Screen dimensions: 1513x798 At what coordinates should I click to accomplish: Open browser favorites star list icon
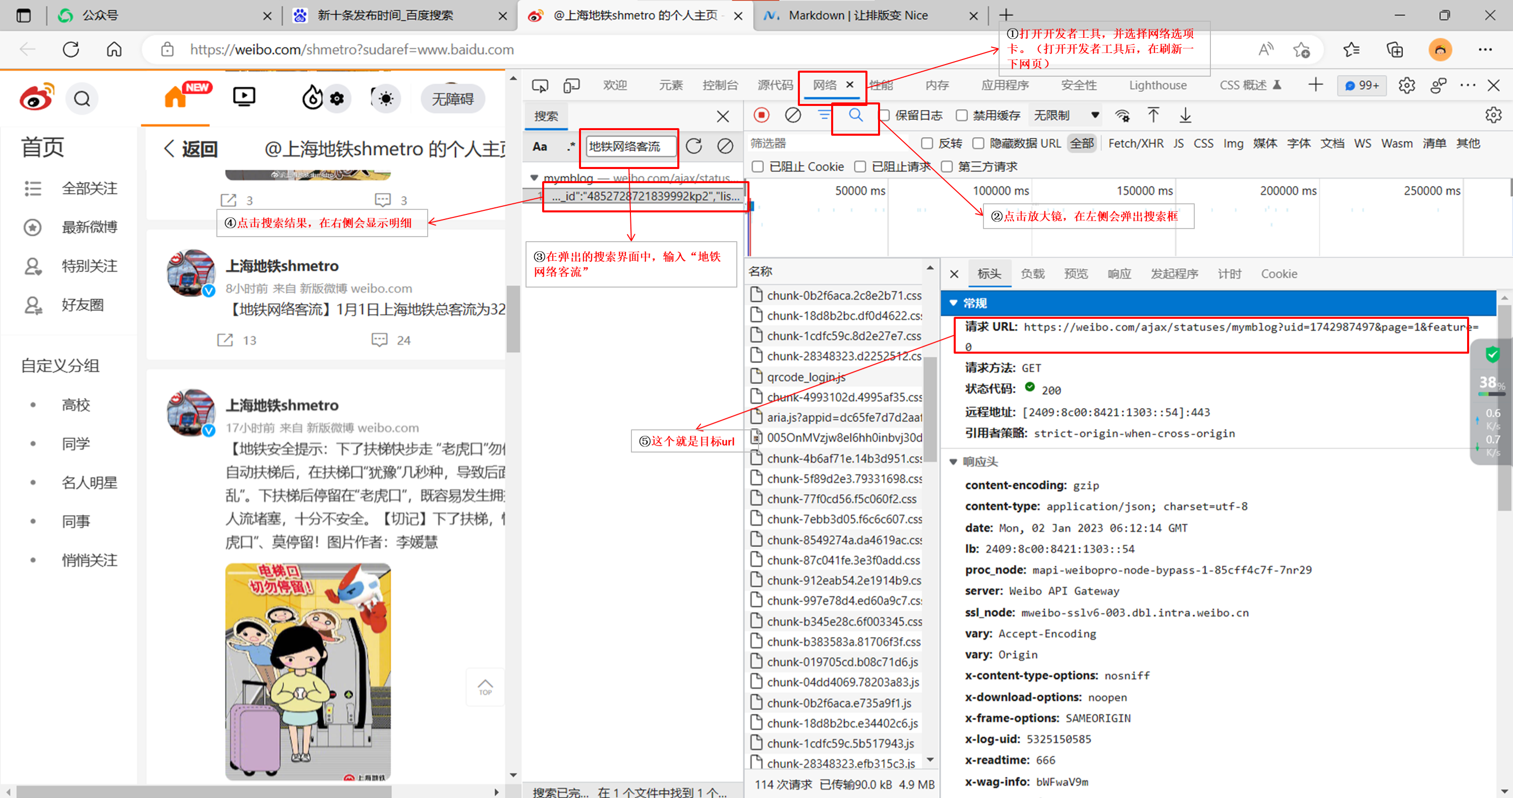pos(1351,49)
